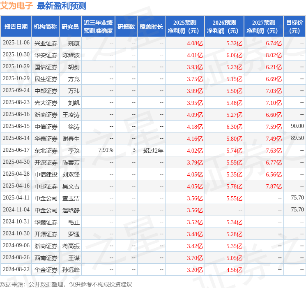The image size is (306, 288).
Task: Select institution 中信建投
Action: point(46,174)
